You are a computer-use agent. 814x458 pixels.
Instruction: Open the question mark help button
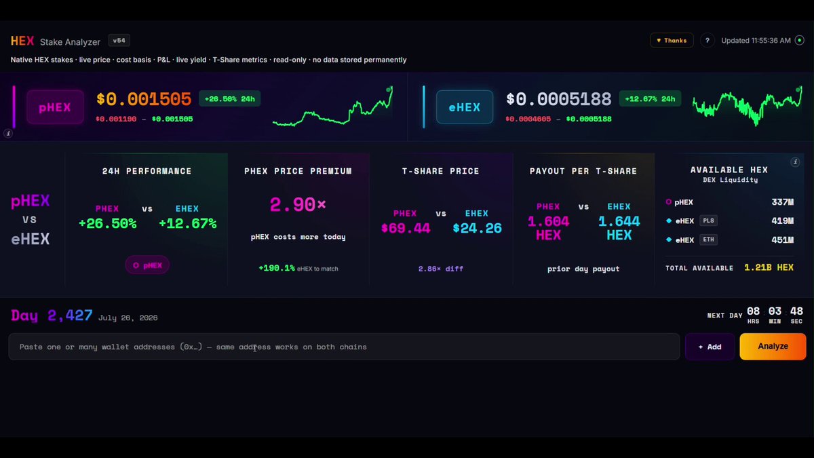point(707,41)
